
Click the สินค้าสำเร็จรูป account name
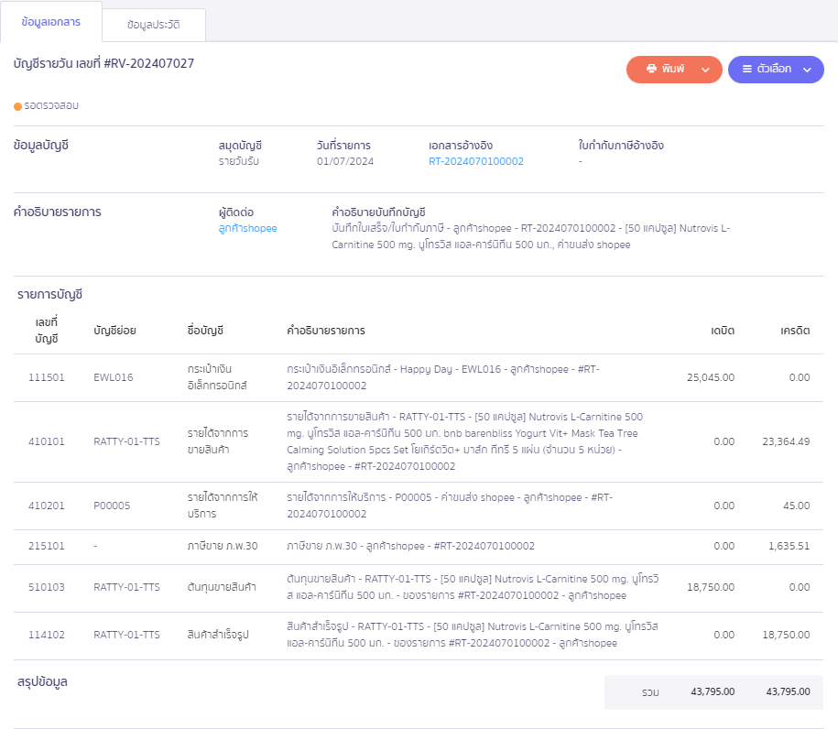(218, 635)
